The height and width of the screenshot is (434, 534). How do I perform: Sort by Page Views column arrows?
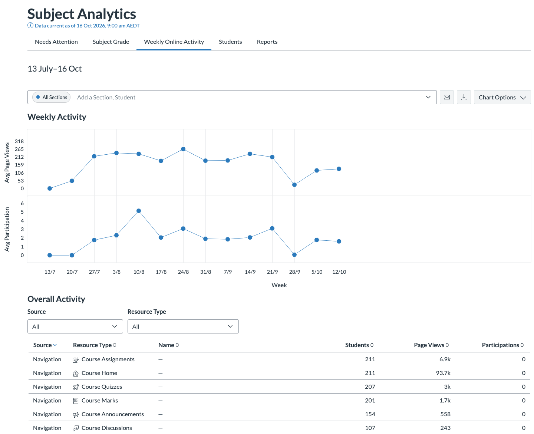[x=447, y=345]
